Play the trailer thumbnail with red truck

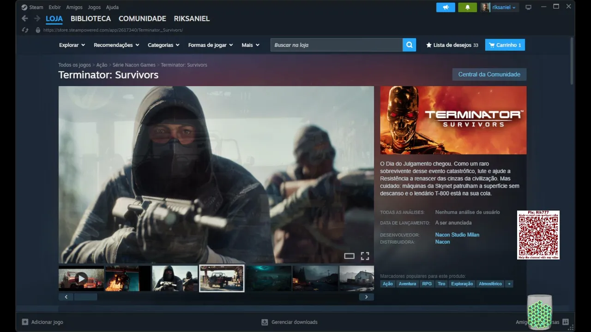click(x=81, y=279)
